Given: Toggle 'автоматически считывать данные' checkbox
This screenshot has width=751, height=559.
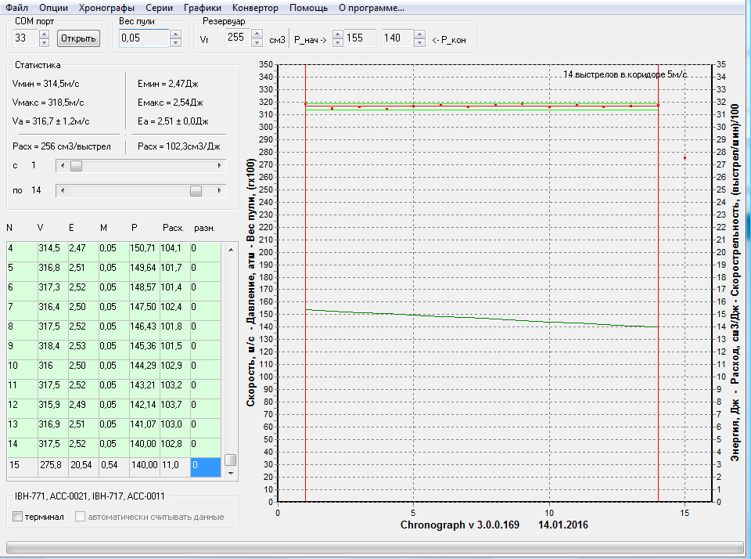Looking at the screenshot, I should [80, 517].
